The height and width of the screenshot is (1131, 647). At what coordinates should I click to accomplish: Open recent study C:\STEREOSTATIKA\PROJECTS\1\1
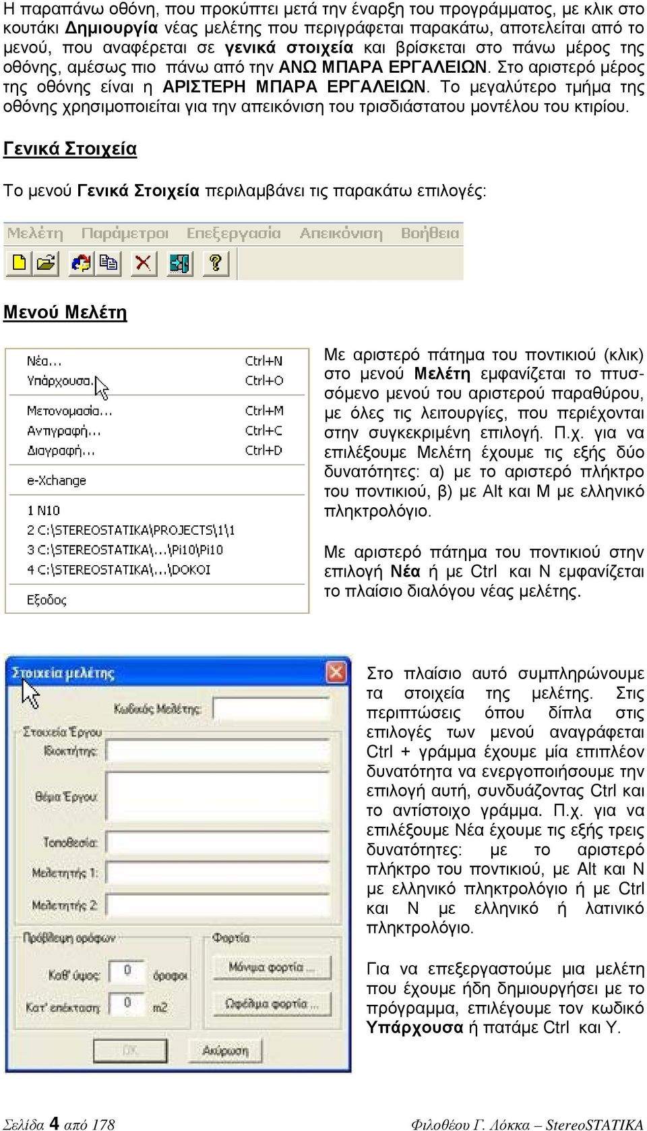[x=155, y=530]
